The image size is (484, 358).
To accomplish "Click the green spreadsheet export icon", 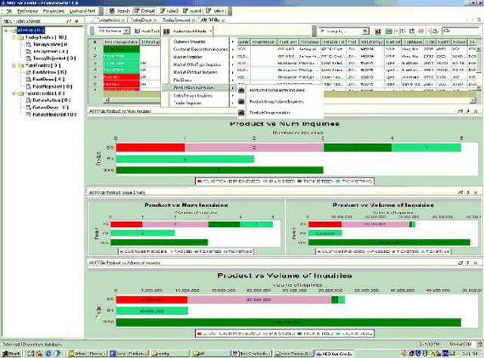I will click(x=389, y=31).
